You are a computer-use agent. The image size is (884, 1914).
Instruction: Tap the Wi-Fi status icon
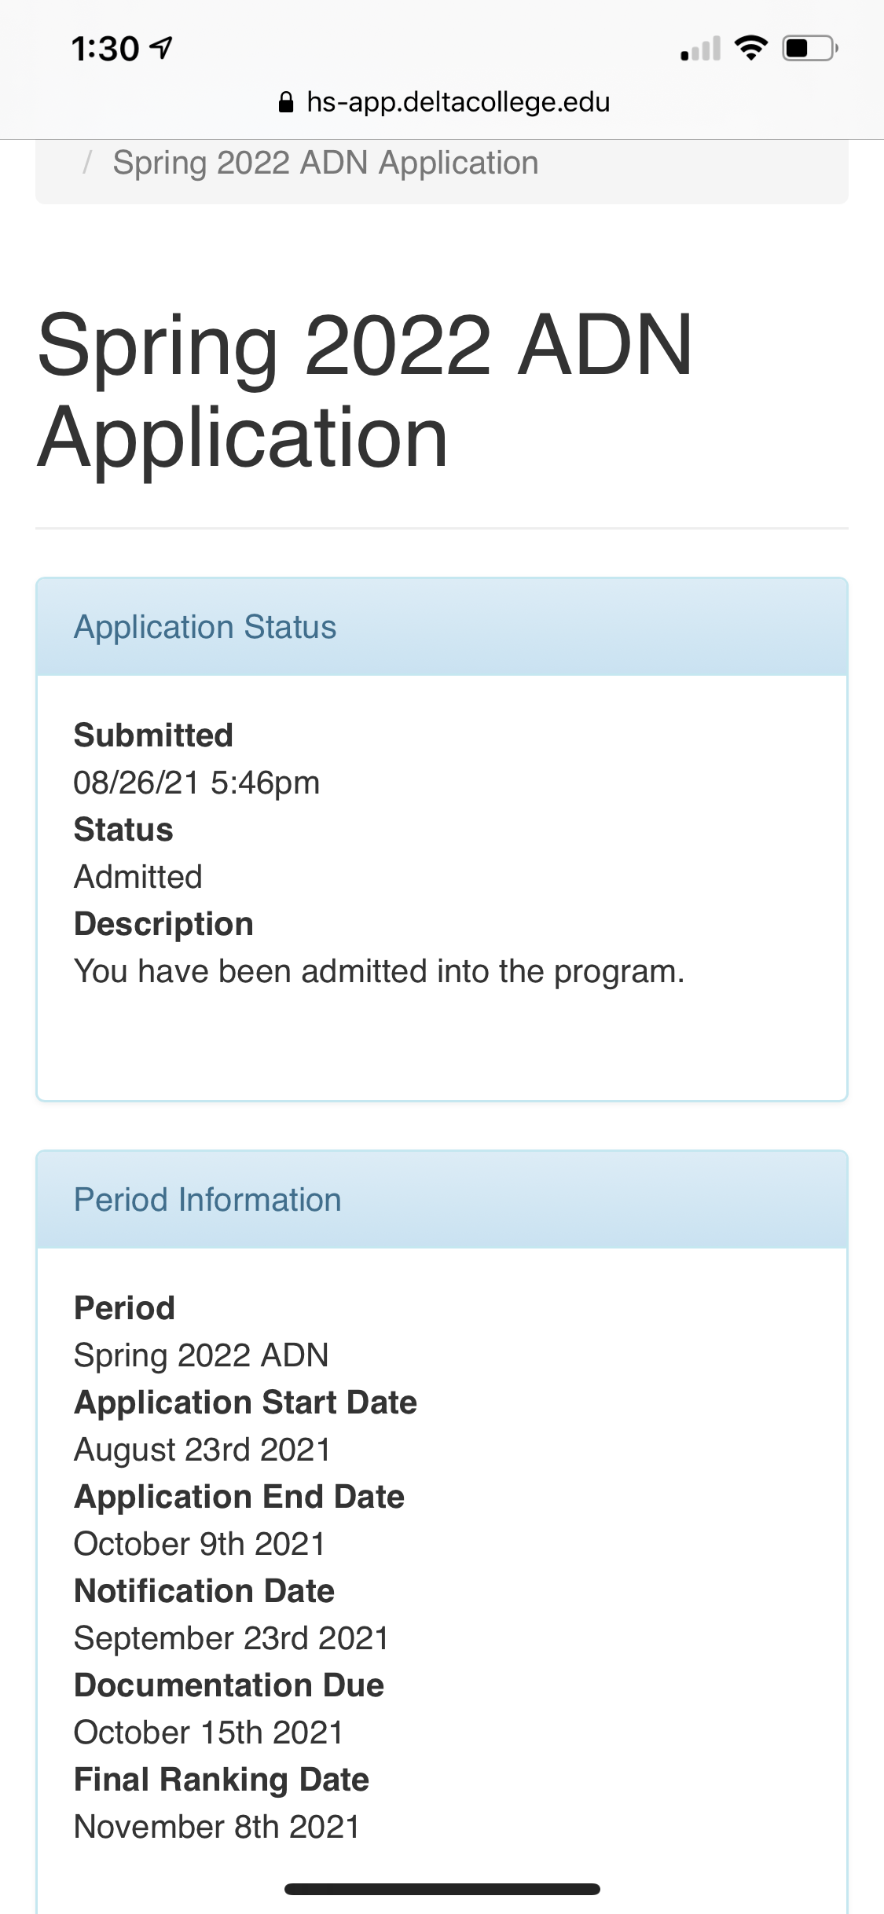coord(751,49)
